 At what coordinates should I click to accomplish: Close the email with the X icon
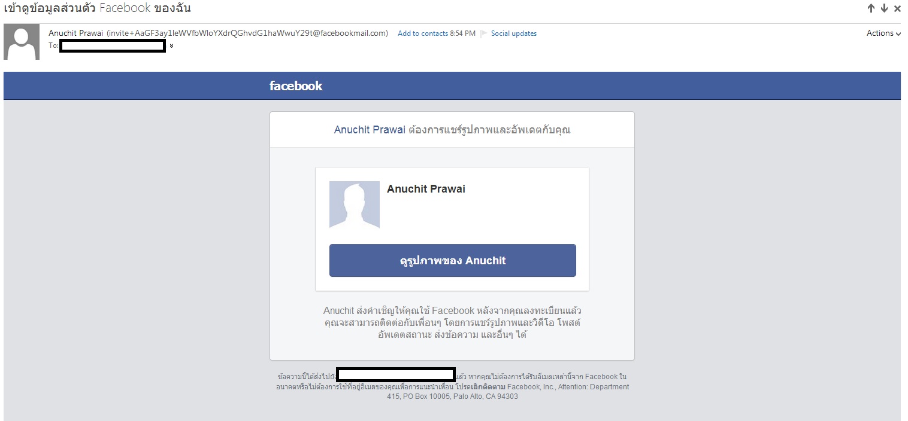897,8
